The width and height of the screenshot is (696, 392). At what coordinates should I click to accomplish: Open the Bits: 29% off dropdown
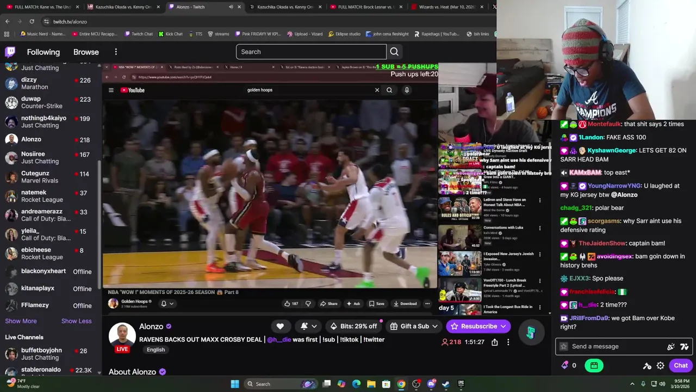354,326
